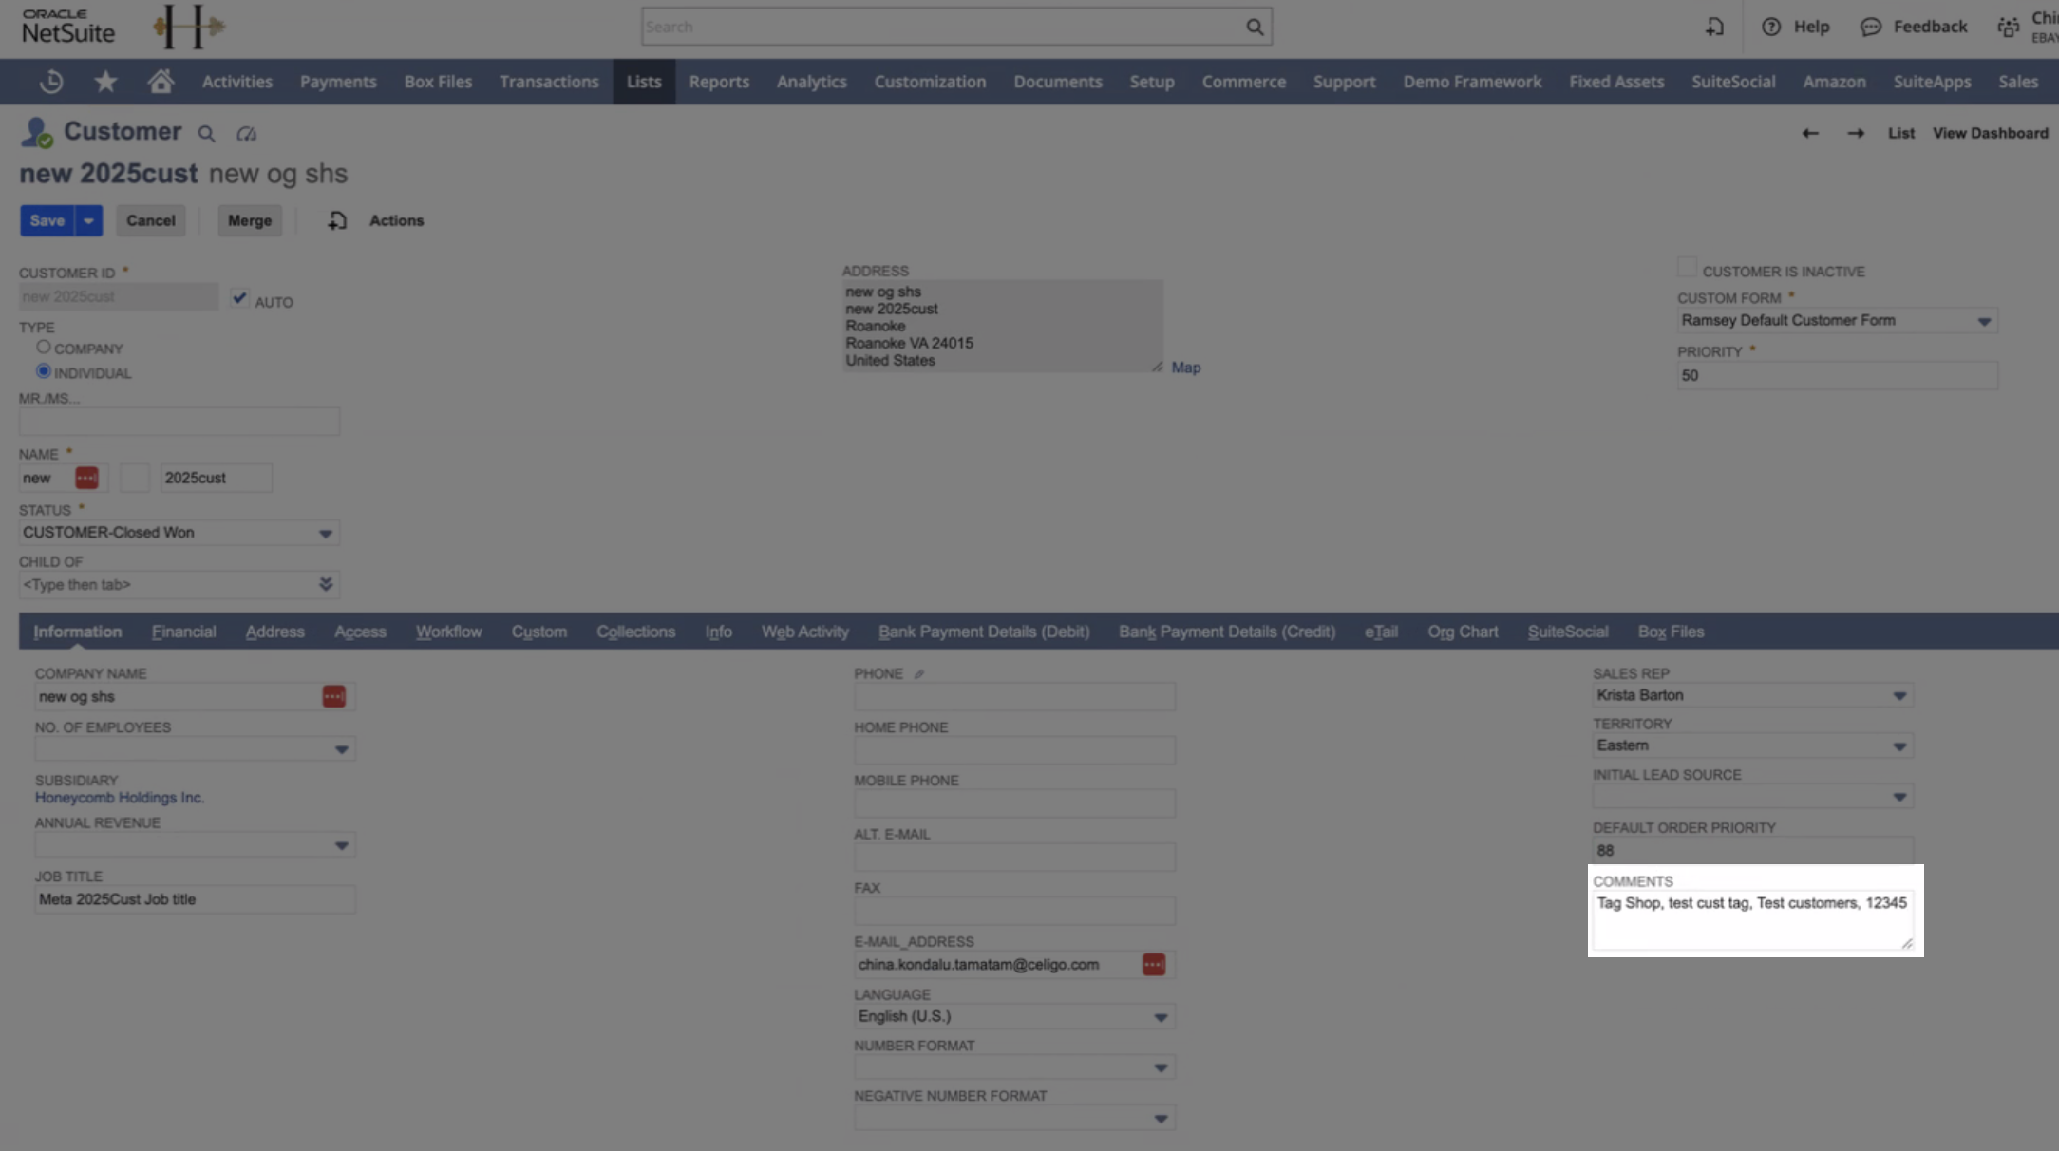Open the Map link beside address

point(1185,368)
